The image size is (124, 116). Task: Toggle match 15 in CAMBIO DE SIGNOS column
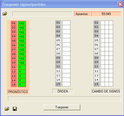click(x=96, y=84)
